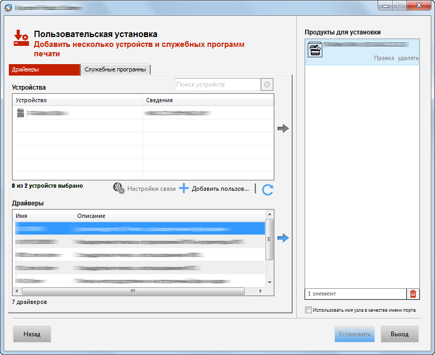Sort drivers by the Имя column header
This screenshot has width=435, height=355.
[43, 216]
